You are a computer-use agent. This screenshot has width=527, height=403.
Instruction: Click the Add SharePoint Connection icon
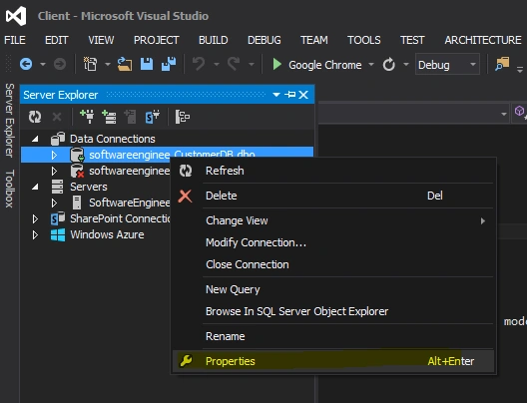(x=153, y=117)
